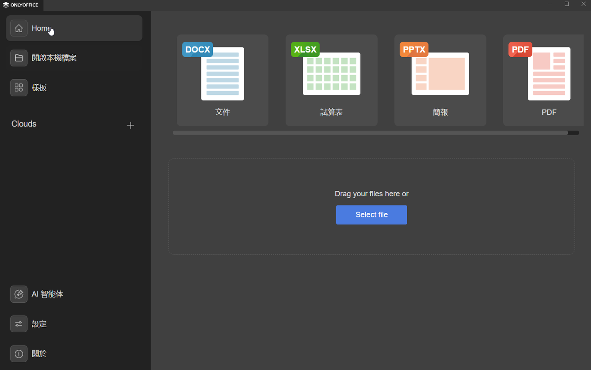Go to 樣板 templates entry
This screenshot has width=591, height=370.
coord(39,88)
